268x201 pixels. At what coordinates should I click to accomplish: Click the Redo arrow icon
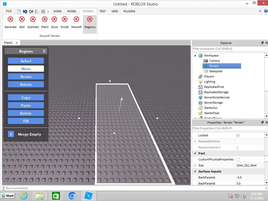click(x=31, y=12)
